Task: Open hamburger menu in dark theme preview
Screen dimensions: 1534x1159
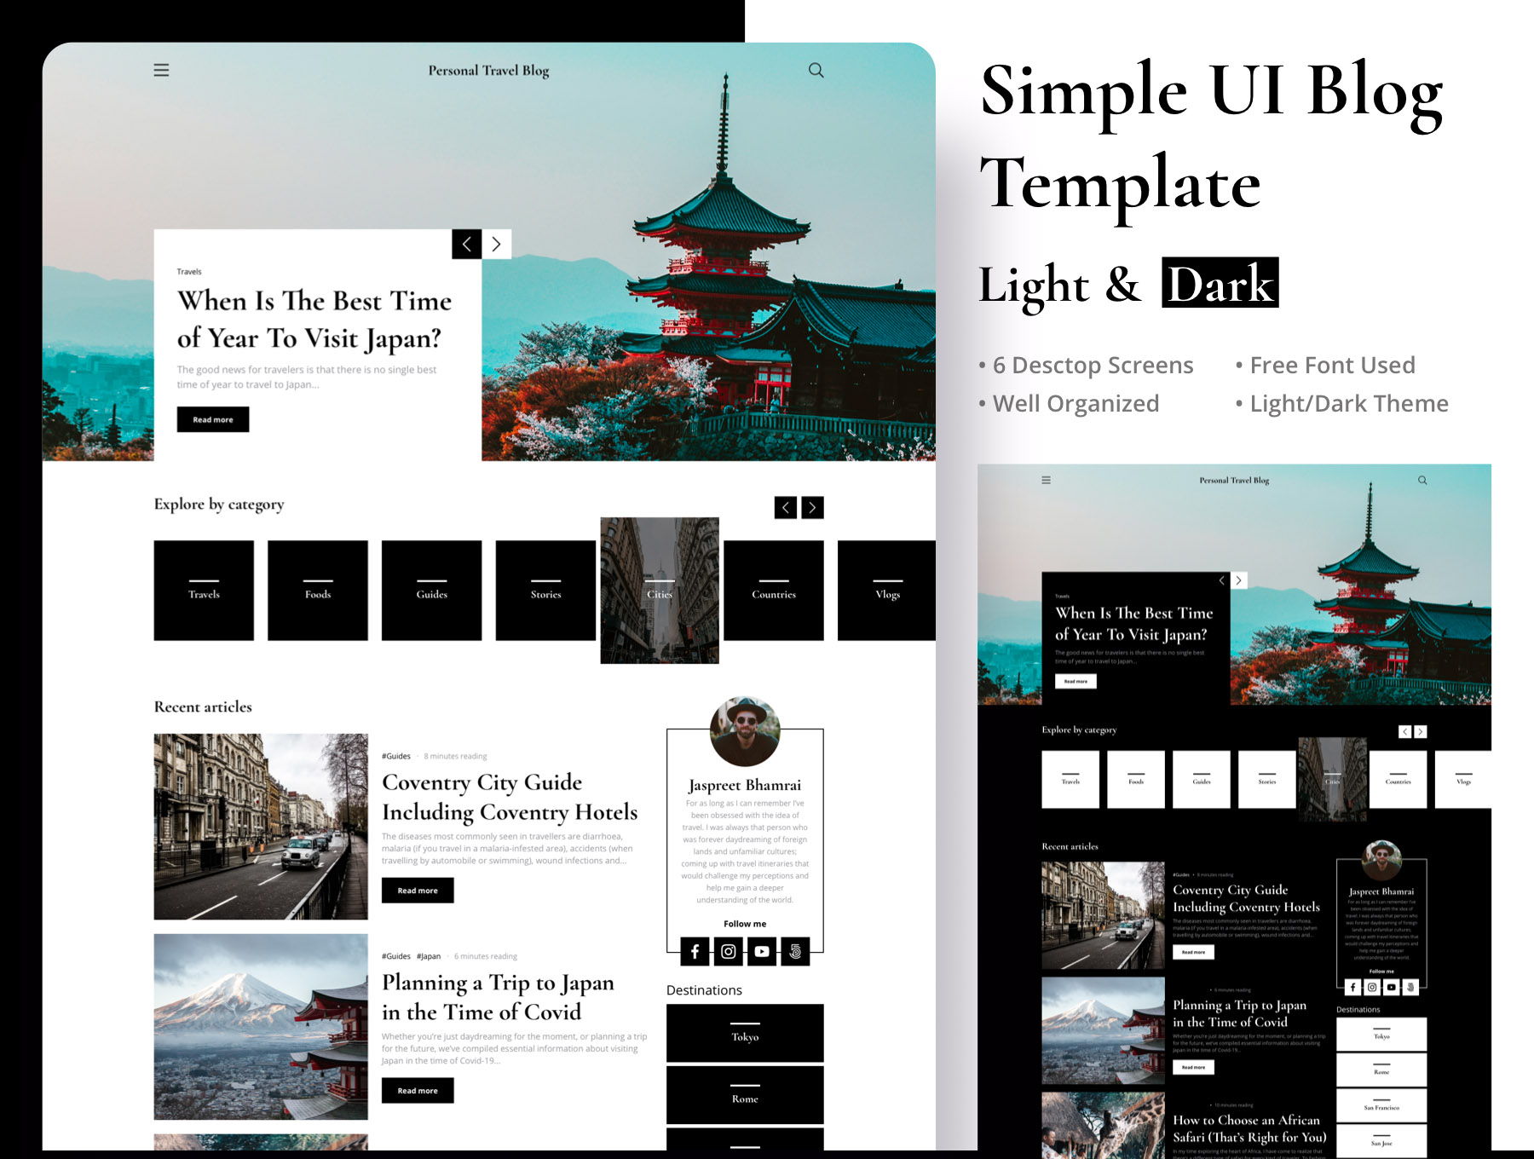Action: coord(1046,481)
